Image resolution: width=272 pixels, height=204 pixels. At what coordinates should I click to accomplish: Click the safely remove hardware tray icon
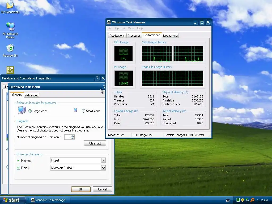(x=247, y=200)
